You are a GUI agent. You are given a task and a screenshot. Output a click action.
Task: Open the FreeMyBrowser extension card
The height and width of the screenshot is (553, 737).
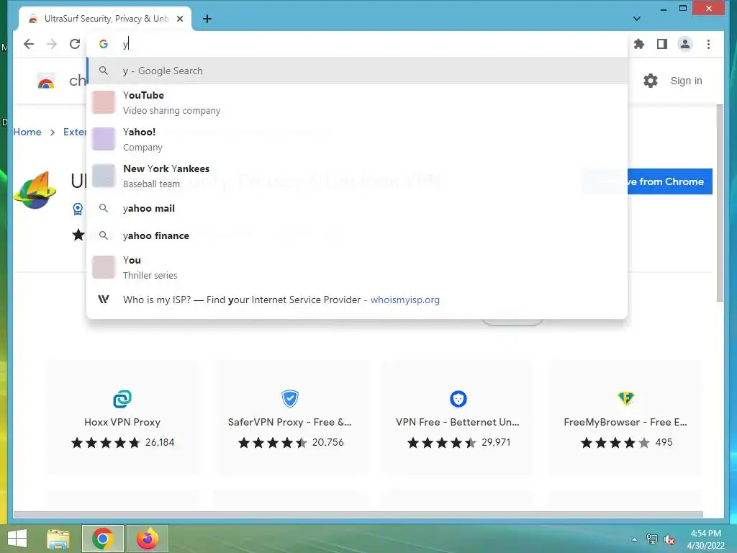tap(625, 418)
